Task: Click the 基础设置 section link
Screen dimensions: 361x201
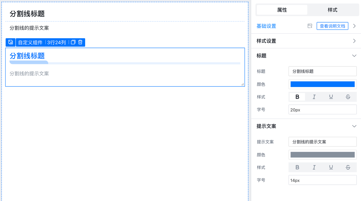Action: 266,26
